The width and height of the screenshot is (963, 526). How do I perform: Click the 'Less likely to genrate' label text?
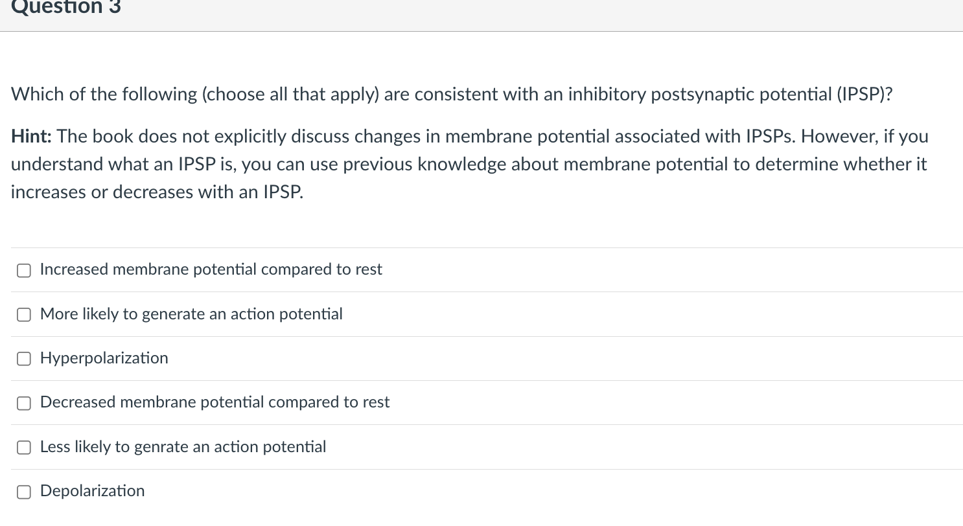click(x=183, y=446)
